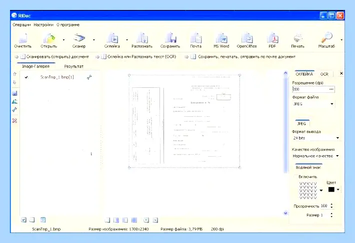Export to MS Word icon
This screenshot has height=243, width=355.
221,38
